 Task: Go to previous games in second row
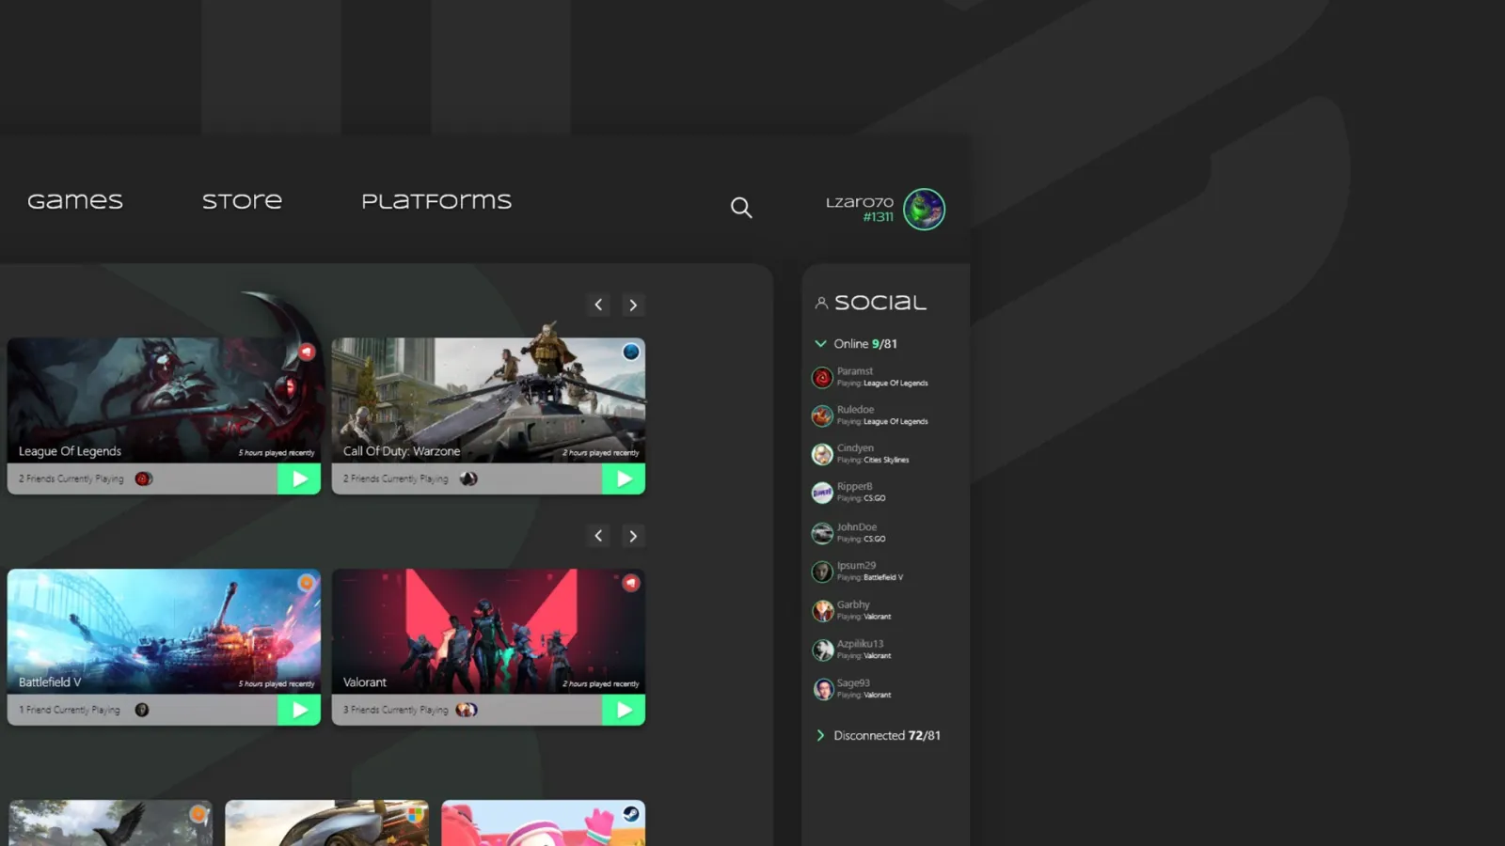[598, 536]
